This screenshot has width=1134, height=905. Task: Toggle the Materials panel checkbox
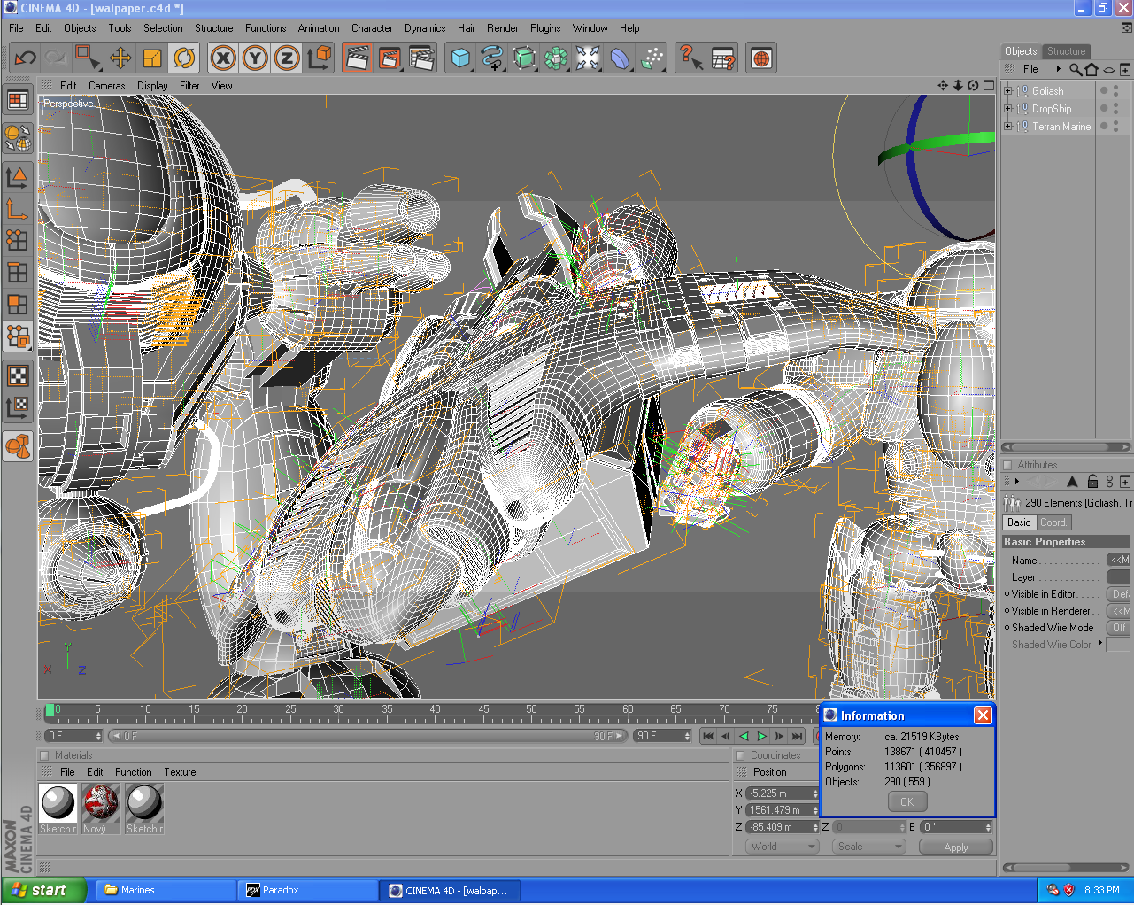pyautogui.click(x=44, y=755)
